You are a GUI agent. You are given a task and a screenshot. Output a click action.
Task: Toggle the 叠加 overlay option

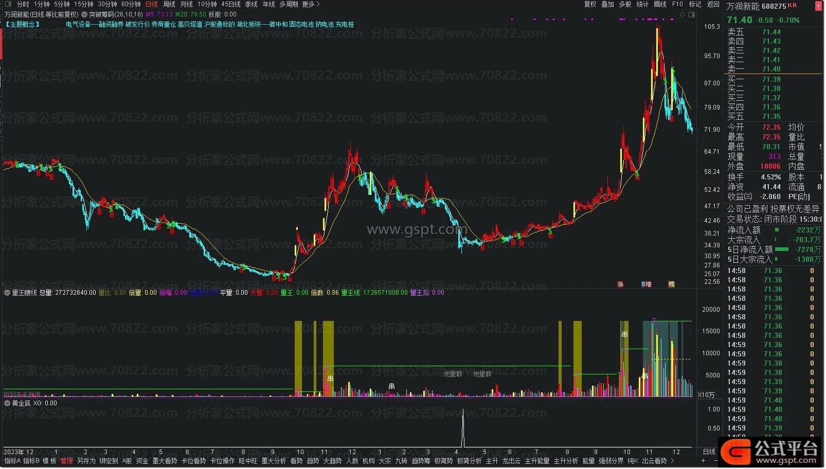point(607,4)
